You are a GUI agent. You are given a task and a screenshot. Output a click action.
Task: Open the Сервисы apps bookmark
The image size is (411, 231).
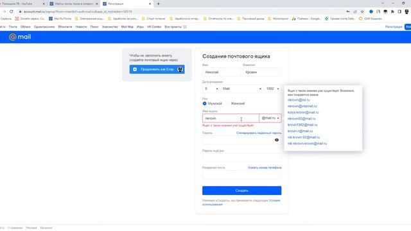(x=6, y=19)
